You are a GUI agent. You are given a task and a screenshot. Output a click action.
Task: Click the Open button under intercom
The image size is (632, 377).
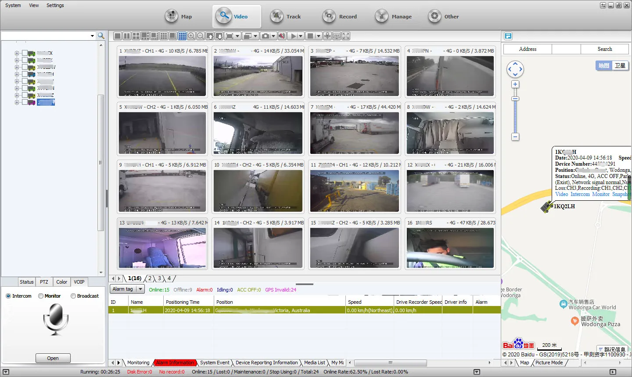click(x=53, y=358)
